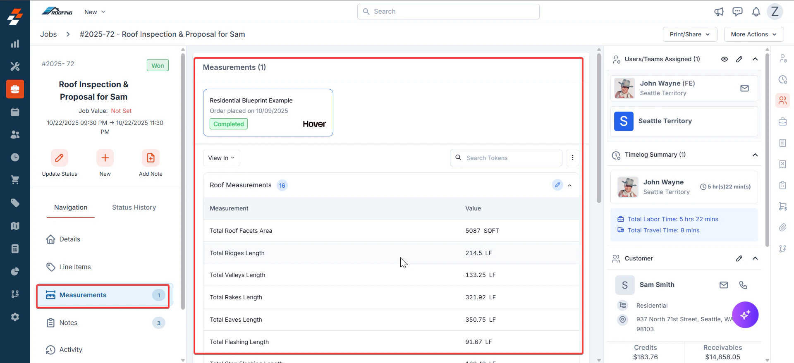This screenshot has height=363, width=794.
Task: Open the notifications bell
Action: [x=756, y=12]
